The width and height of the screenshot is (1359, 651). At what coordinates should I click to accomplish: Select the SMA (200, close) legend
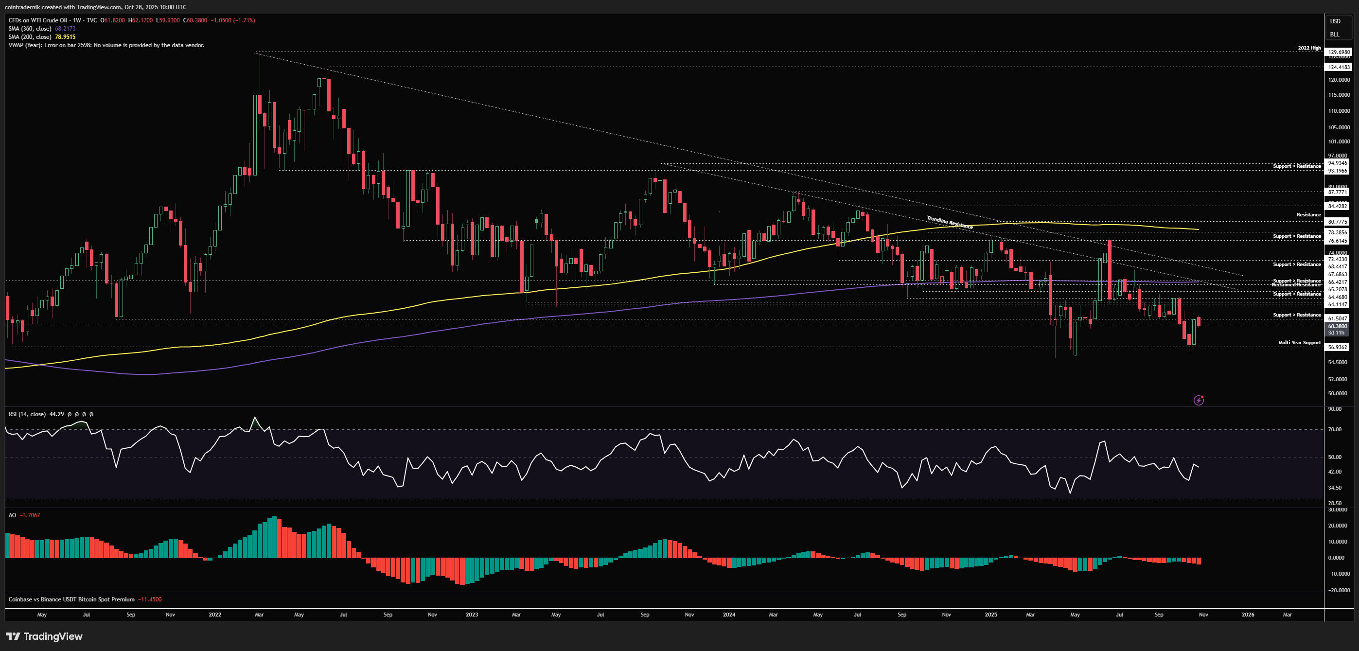click(30, 37)
